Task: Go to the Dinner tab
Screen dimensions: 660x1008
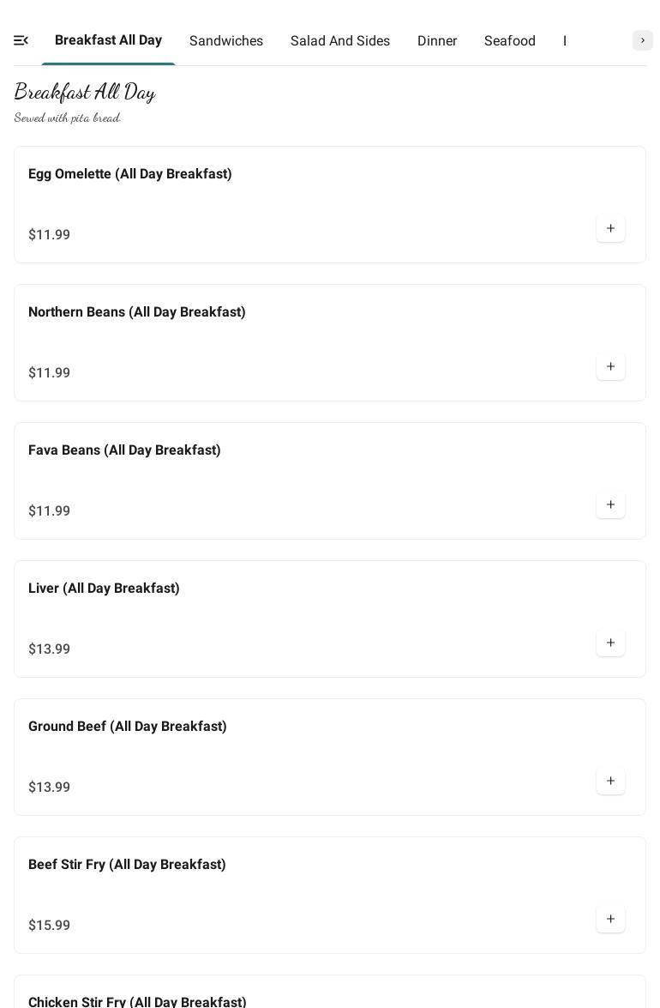Action: coord(437,41)
